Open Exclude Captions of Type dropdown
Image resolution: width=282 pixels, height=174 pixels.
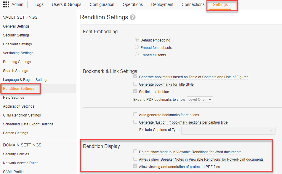tap(228, 131)
